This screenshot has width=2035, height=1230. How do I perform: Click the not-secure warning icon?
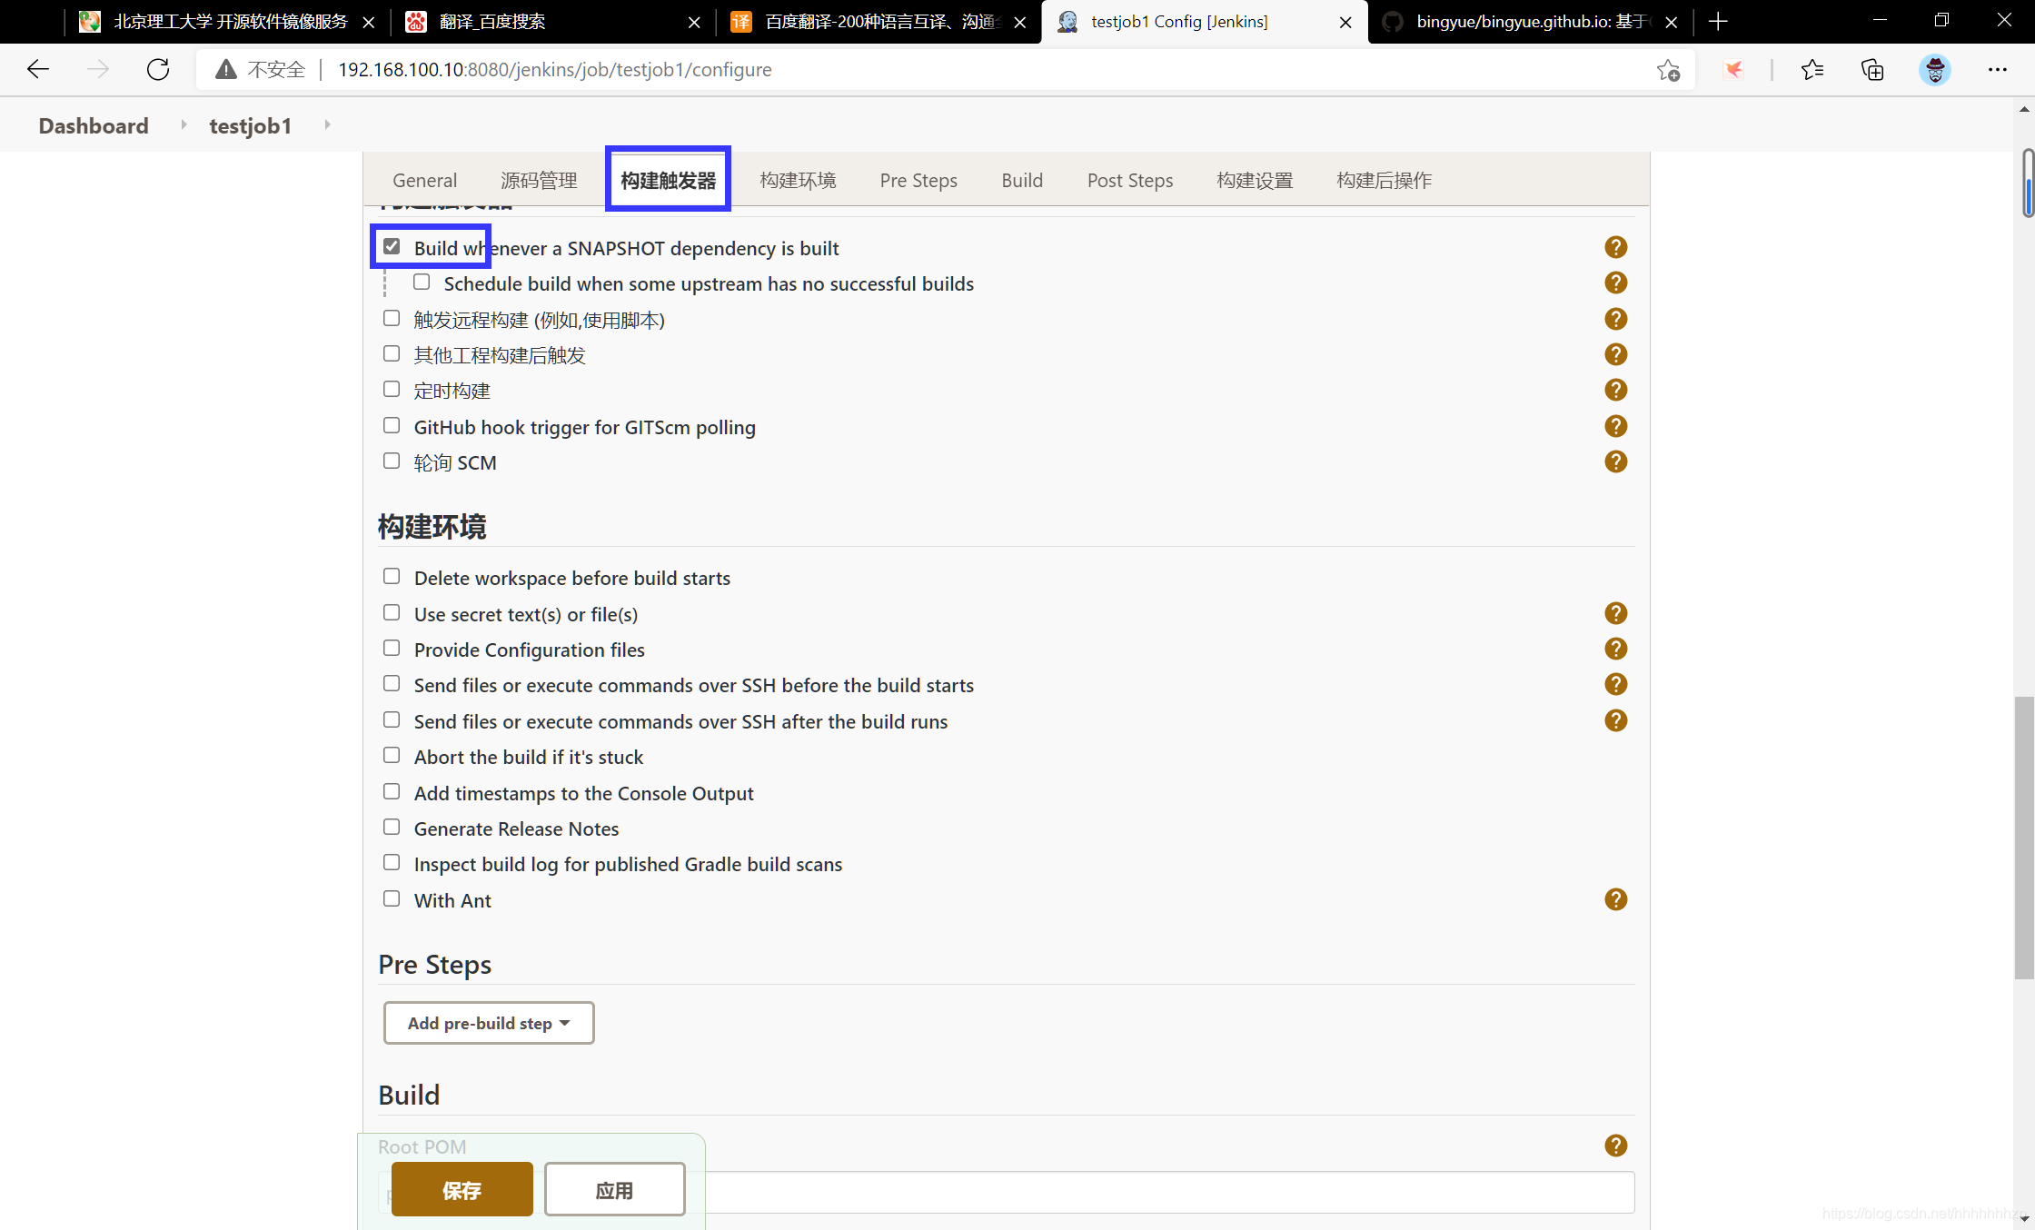pyautogui.click(x=226, y=69)
